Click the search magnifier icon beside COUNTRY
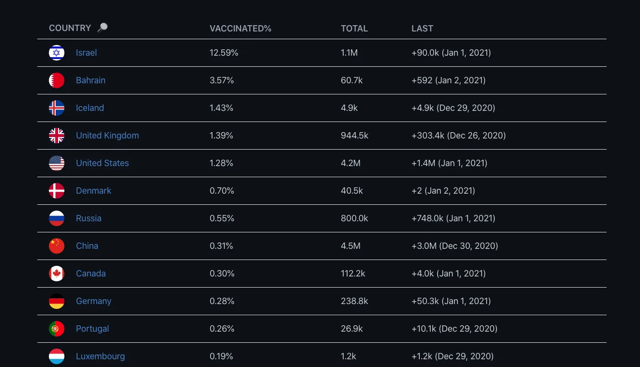Image resolution: width=640 pixels, height=367 pixels. point(102,28)
